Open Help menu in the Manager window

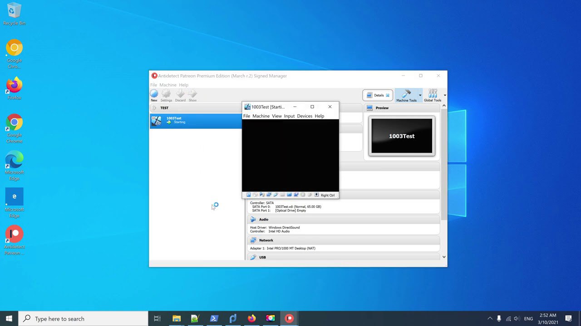coord(183,85)
